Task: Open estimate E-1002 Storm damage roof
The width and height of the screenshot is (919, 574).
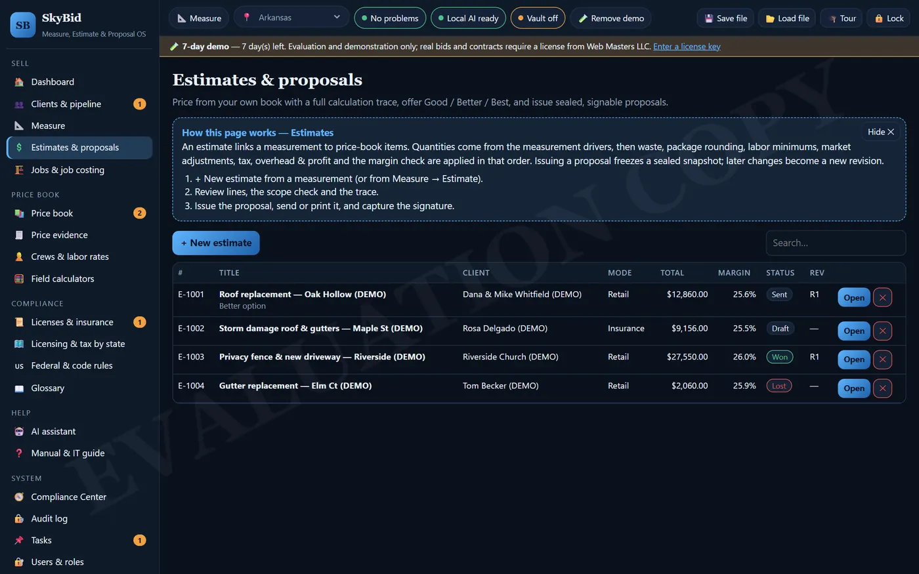Action: [x=854, y=331]
